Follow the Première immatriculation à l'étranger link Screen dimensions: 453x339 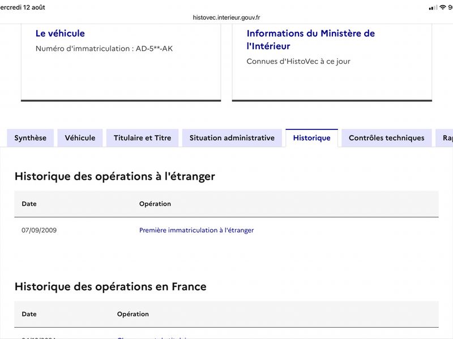[196, 230]
